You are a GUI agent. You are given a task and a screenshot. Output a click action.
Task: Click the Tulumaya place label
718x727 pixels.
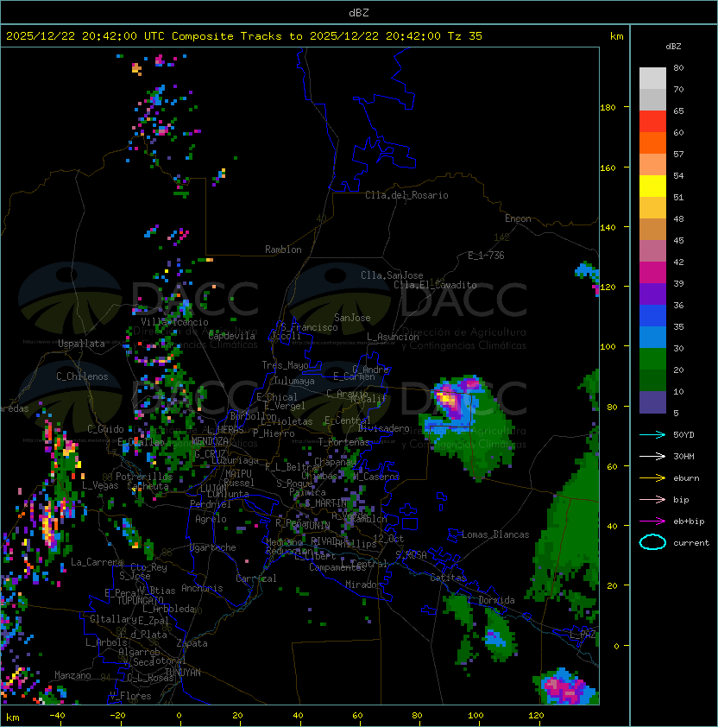click(294, 381)
